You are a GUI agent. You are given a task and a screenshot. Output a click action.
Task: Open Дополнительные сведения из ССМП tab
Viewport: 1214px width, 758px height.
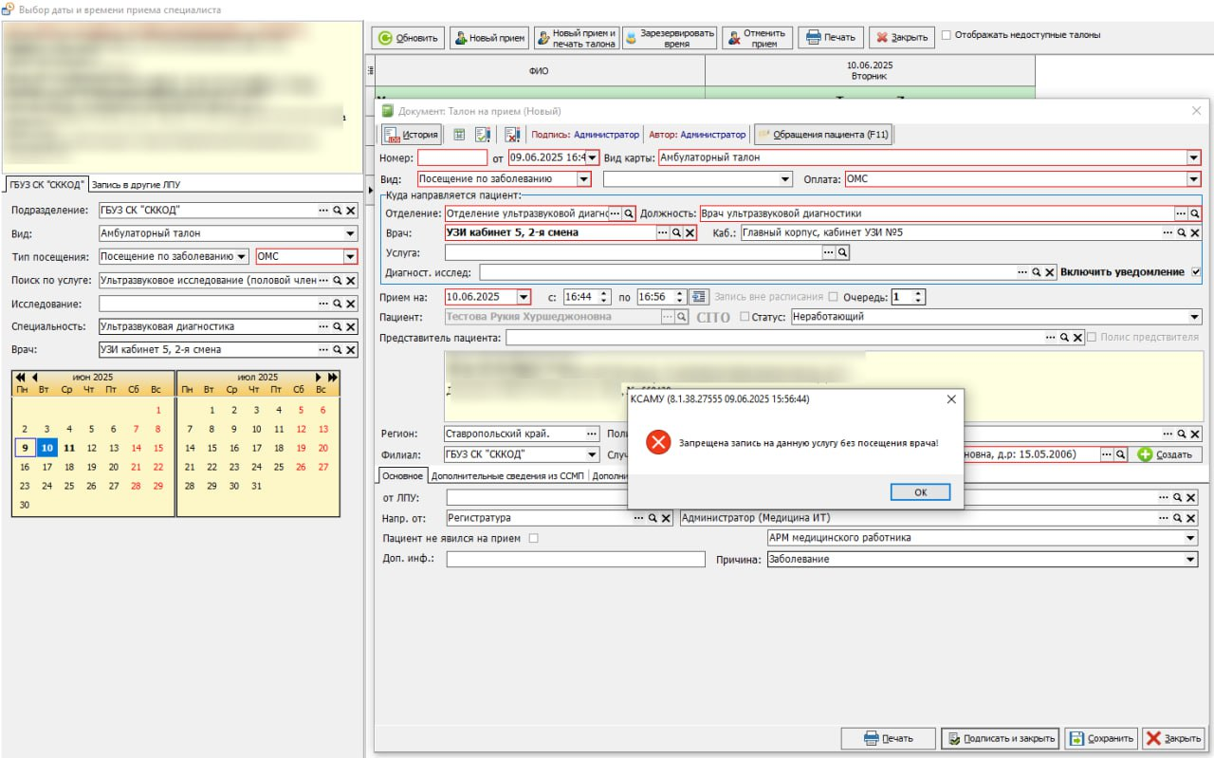pyautogui.click(x=507, y=476)
